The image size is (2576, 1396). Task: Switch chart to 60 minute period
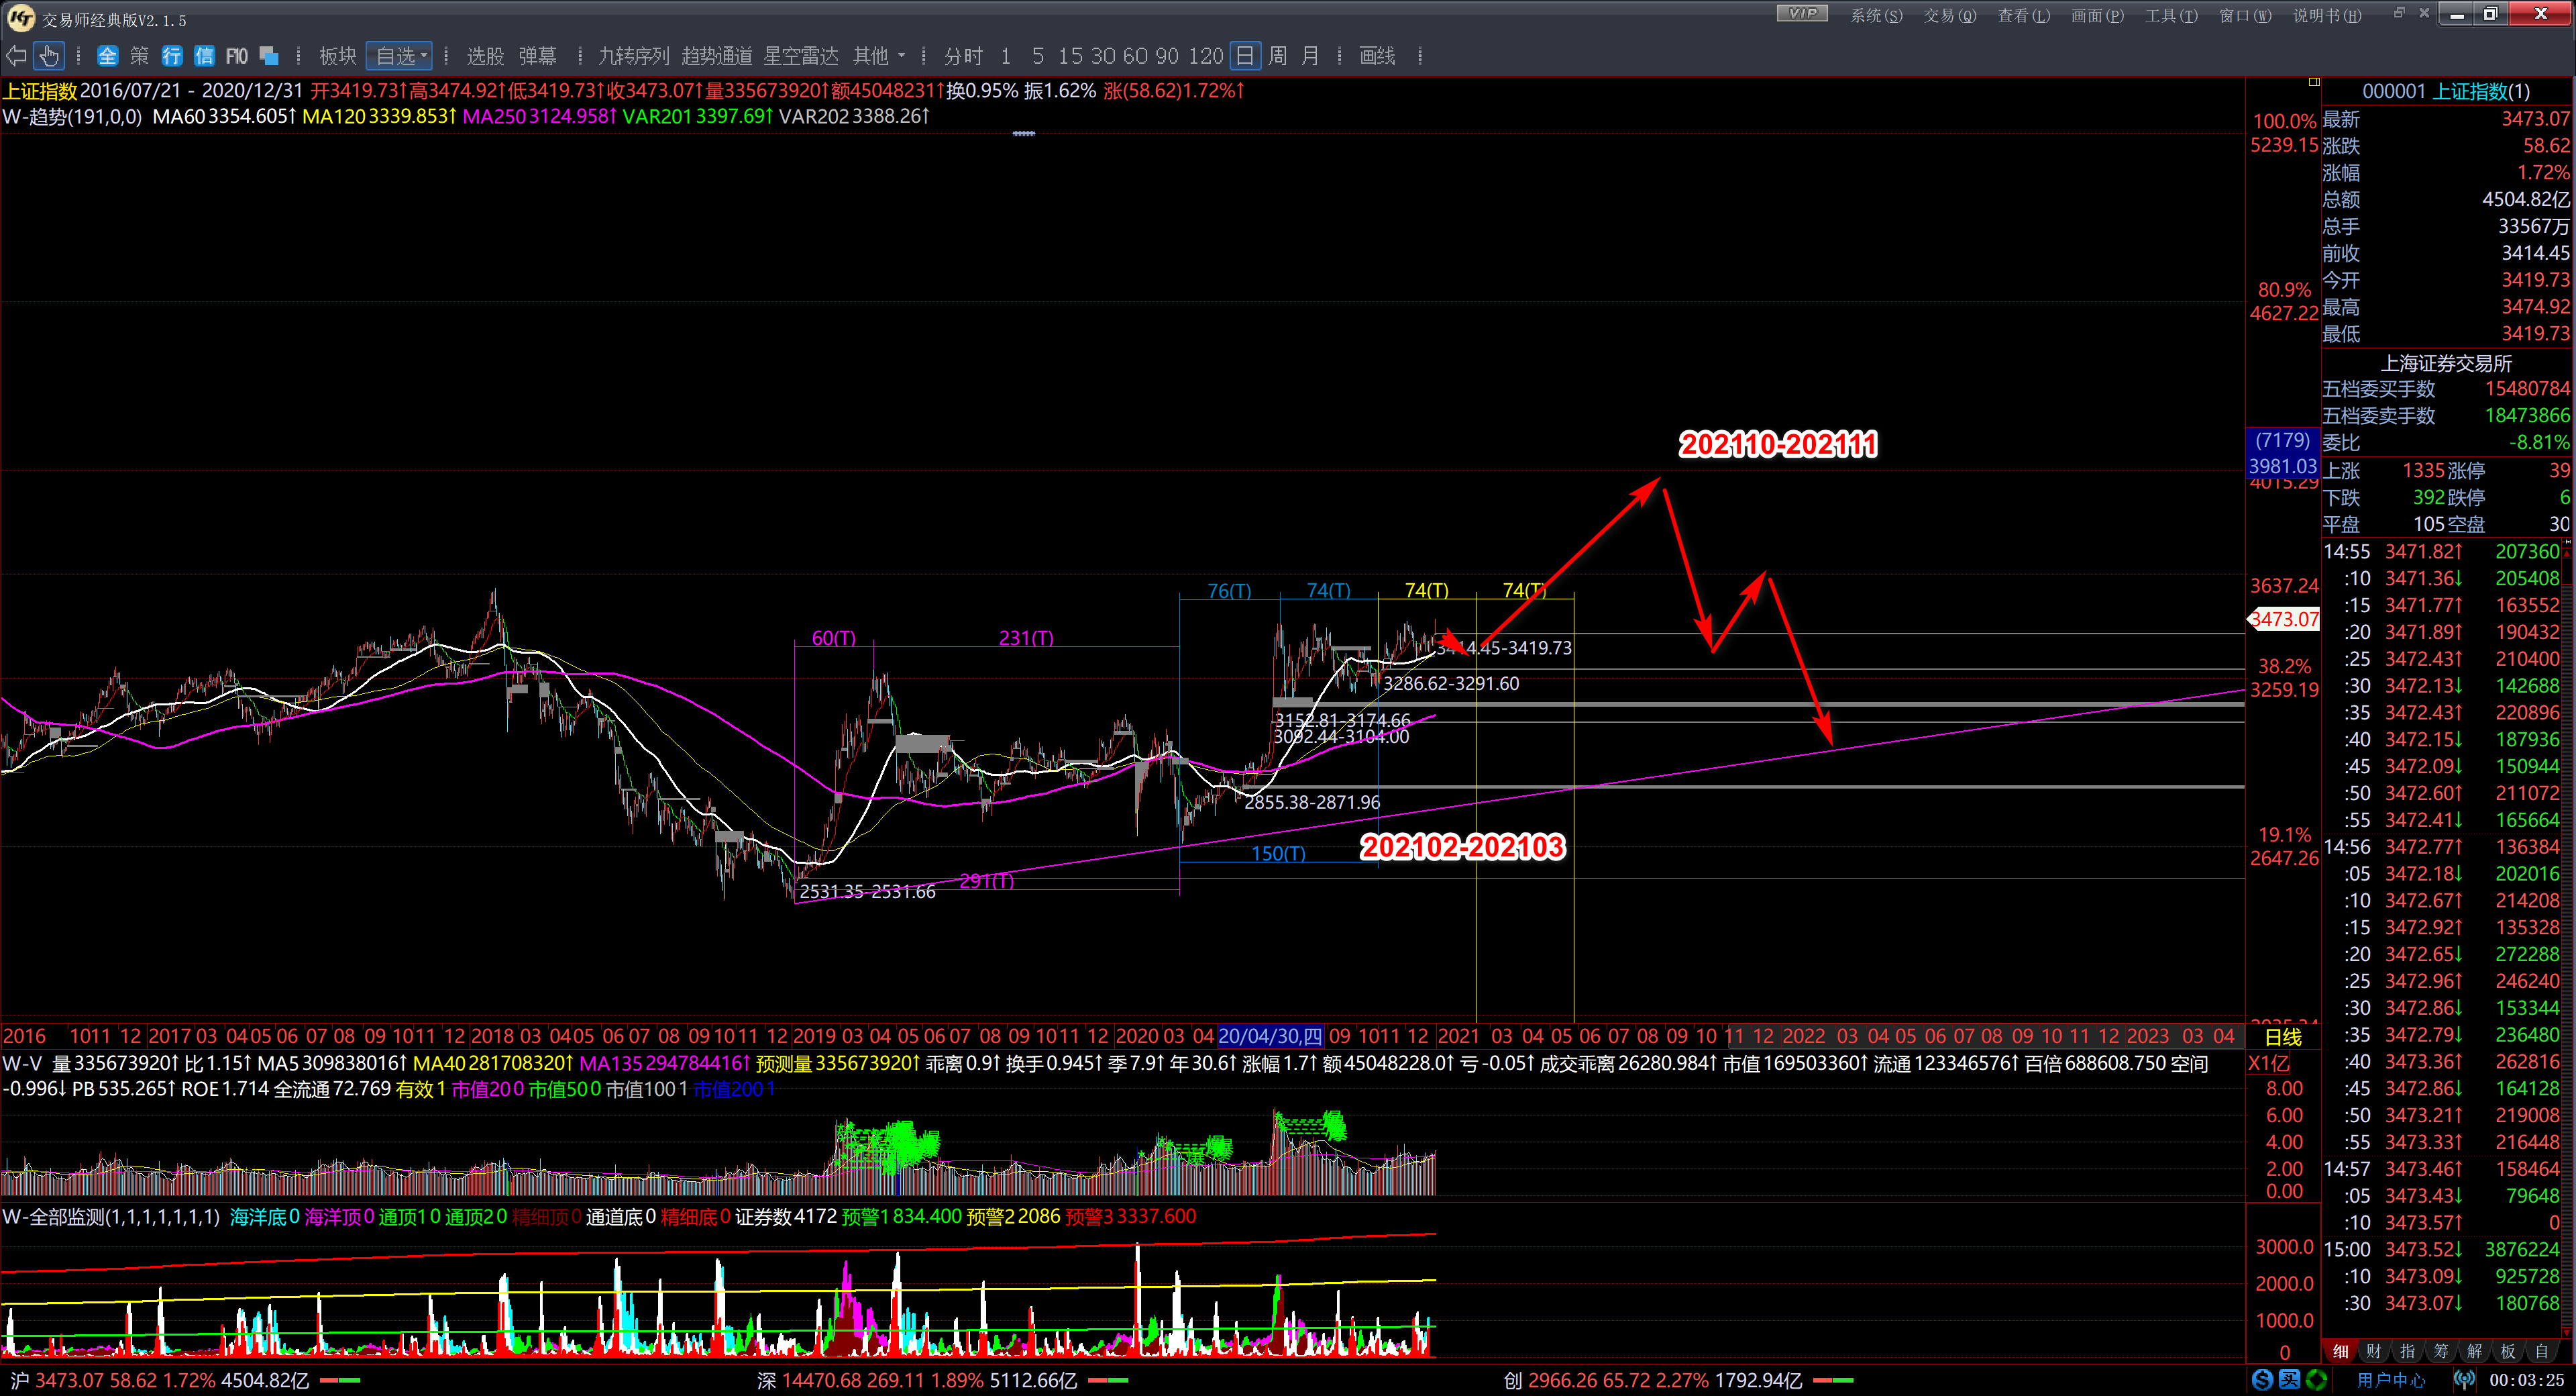(1135, 56)
